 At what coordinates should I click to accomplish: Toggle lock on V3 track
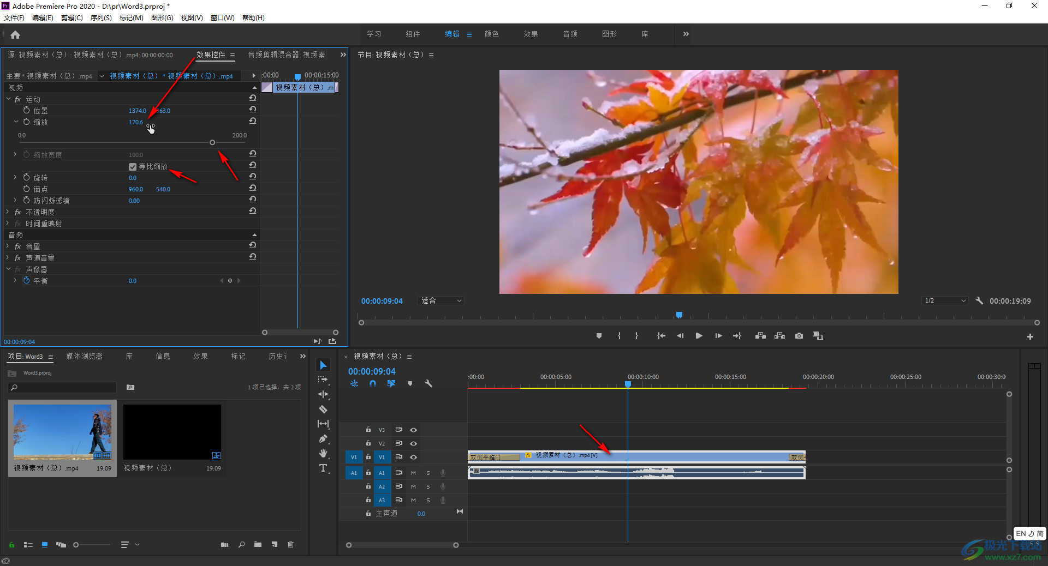pos(368,430)
